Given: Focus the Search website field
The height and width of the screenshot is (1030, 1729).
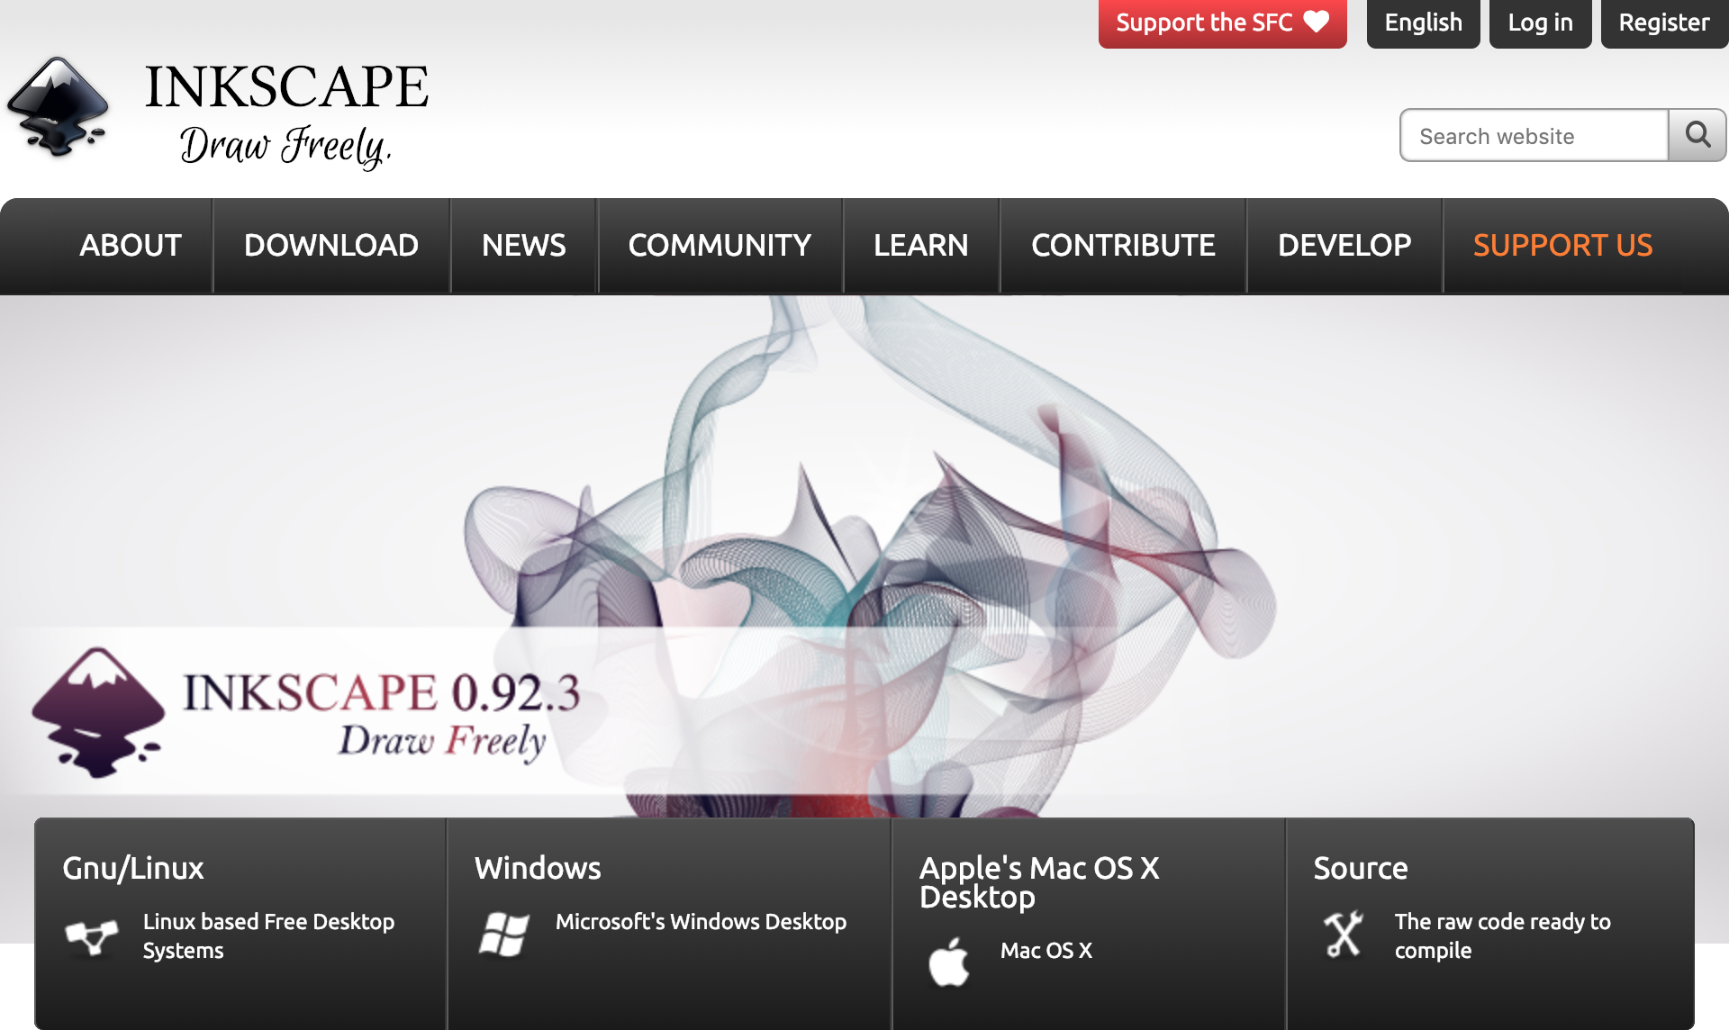Looking at the screenshot, I should [1534, 136].
